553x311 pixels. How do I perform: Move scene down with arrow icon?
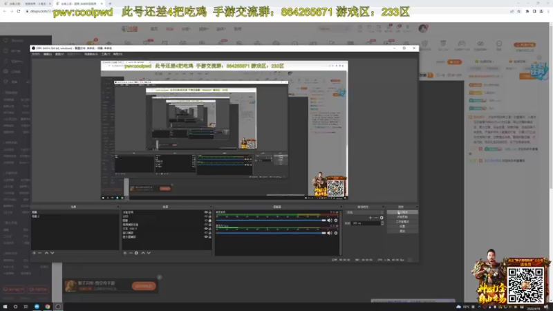(x=53, y=253)
